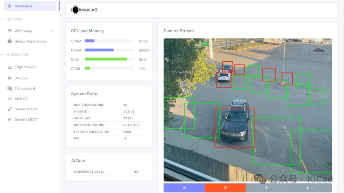Click the Motion Detection status row
Screen dimensions: 344x193
109,125
